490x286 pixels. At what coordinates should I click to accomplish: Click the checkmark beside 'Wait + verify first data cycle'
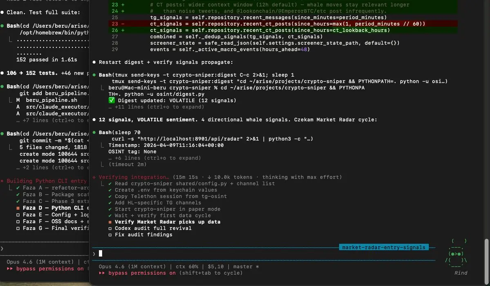[110, 216]
